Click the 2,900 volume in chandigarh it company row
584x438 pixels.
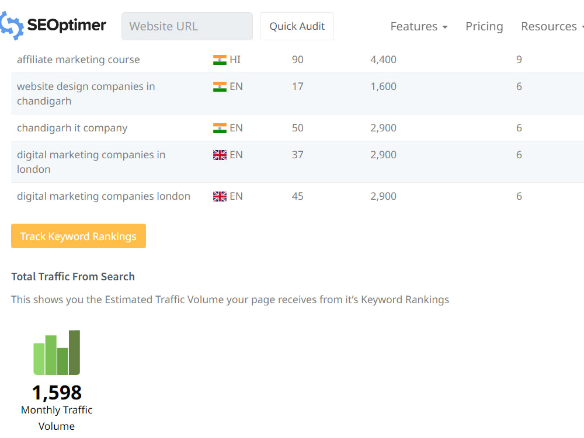pyautogui.click(x=383, y=128)
